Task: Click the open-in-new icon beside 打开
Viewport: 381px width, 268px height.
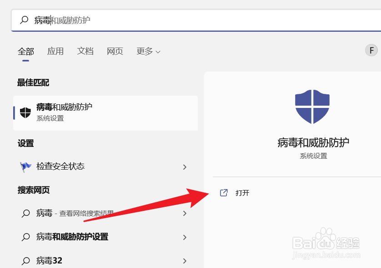Action: [x=223, y=192]
